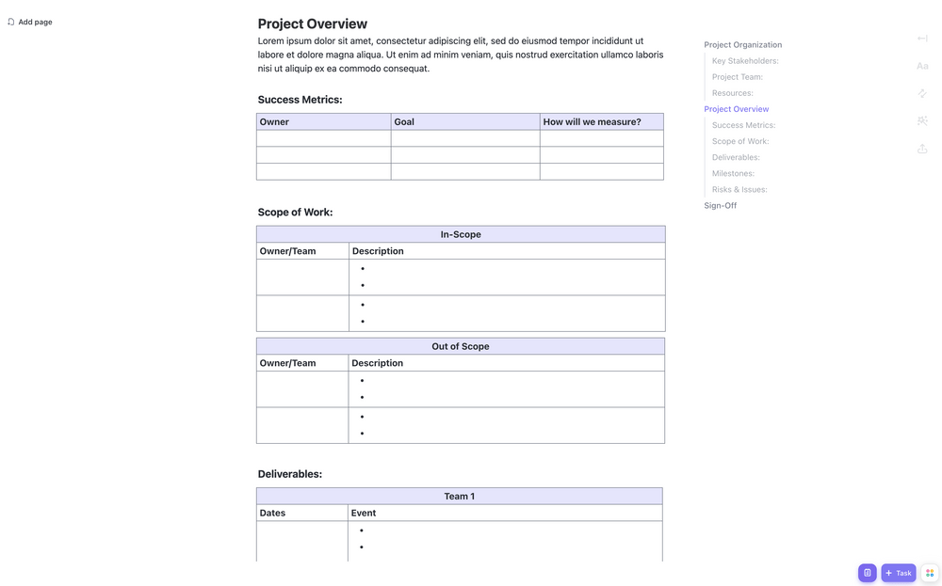Click the Add page icon

(x=11, y=22)
